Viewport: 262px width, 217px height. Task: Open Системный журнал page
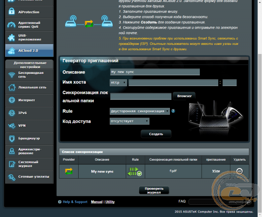coord(29,164)
